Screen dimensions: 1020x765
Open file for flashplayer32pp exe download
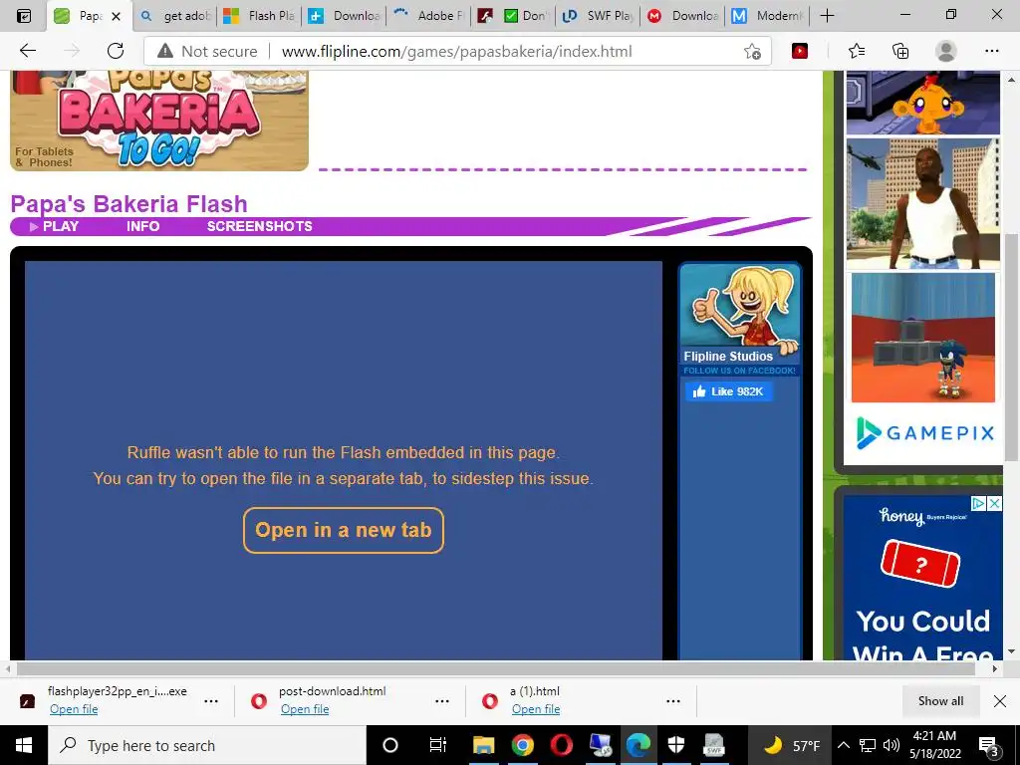pos(74,709)
